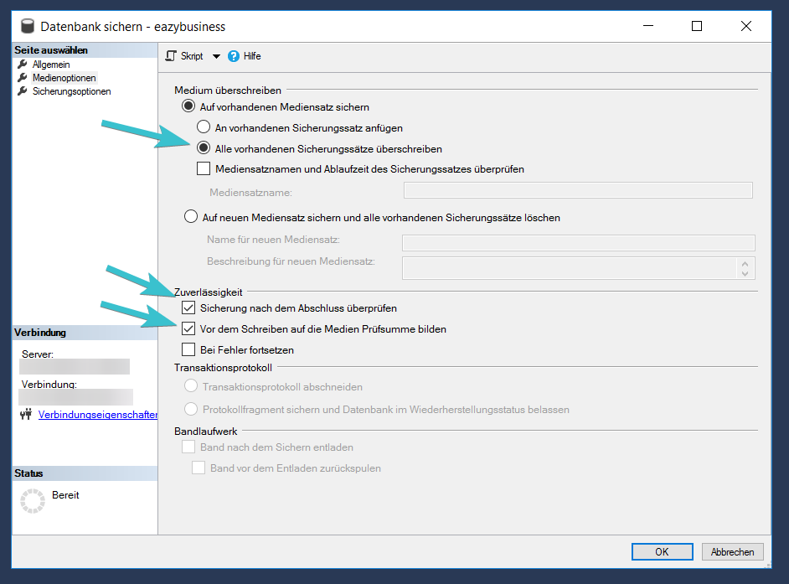This screenshot has width=789, height=584.
Task: Check 'Mediensatznamen und Ablaufzeit überprüfen' box
Action: 203,168
